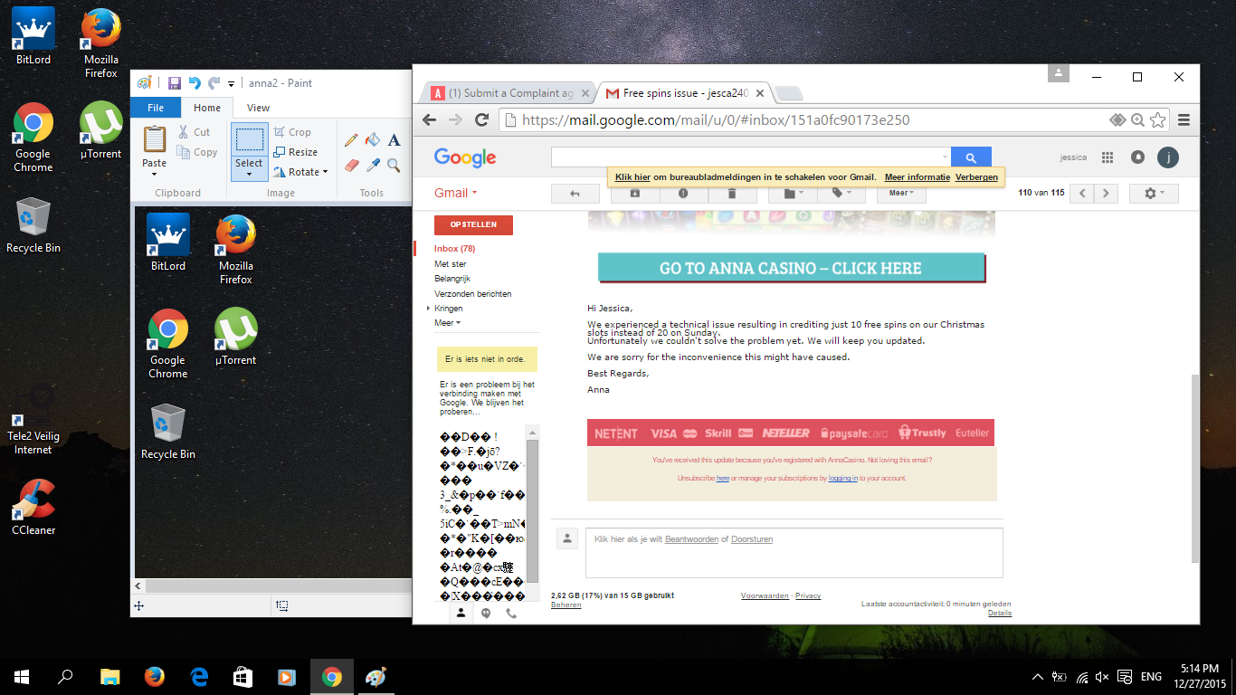Show the newer email with the left chevron

coord(1081,193)
